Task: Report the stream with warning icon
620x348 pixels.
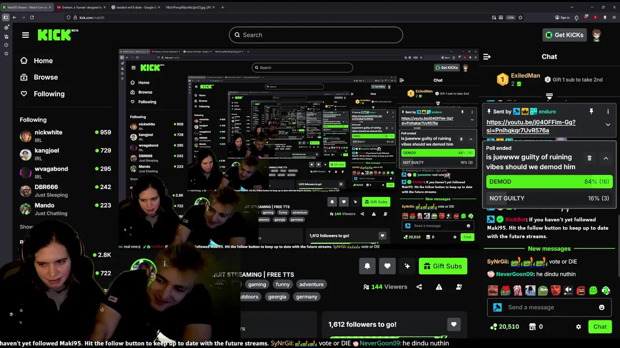Action: click(439, 287)
